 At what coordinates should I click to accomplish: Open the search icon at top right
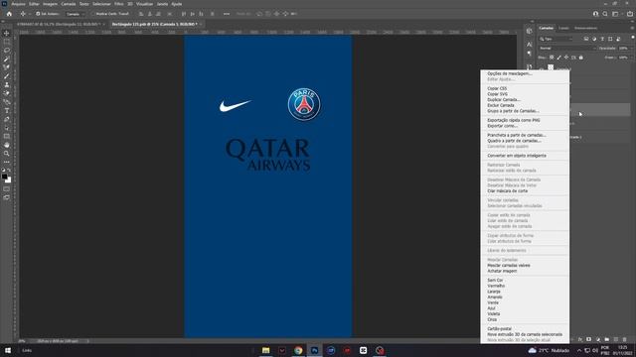click(605, 14)
